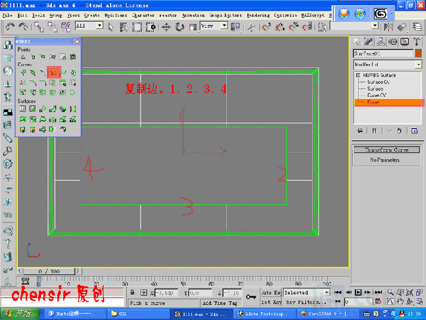Click the Z coordinate field
426x320 pixels.
(233, 293)
